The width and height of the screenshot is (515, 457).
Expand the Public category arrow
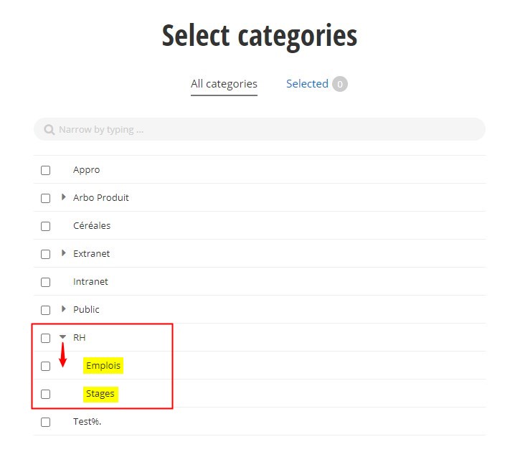(64, 309)
